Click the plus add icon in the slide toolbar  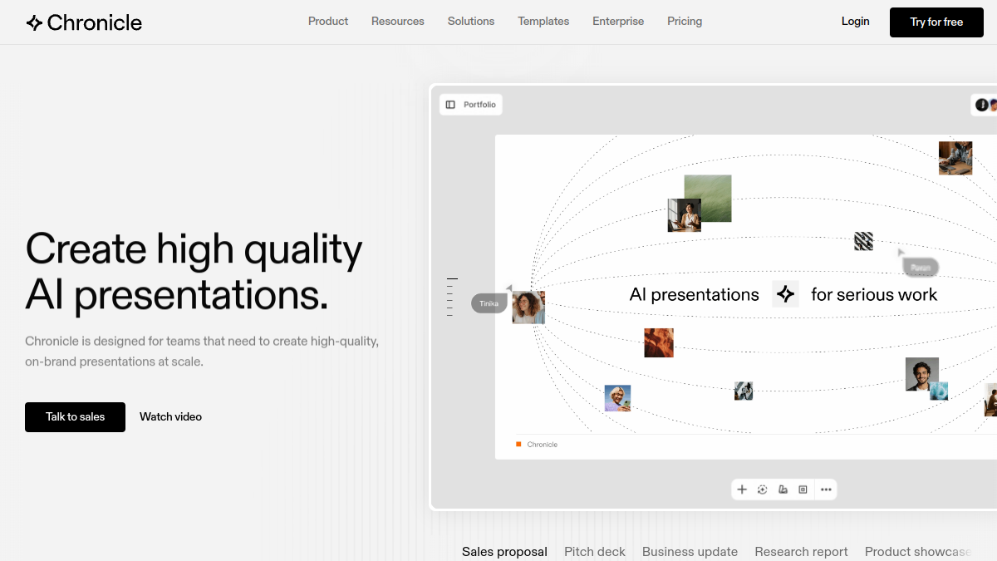coord(742,490)
